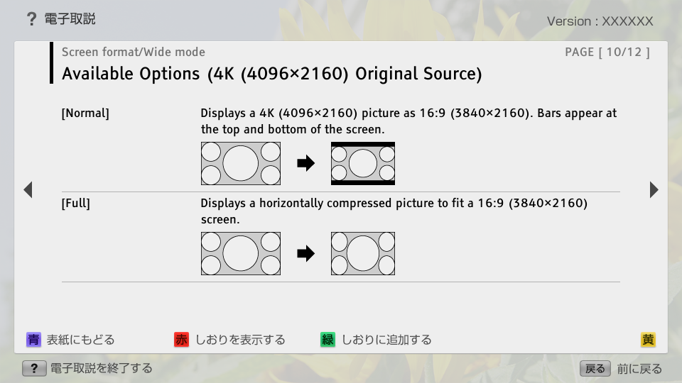Click the Full mode compressed result diagram
The width and height of the screenshot is (682, 383).
click(x=363, y=253)
